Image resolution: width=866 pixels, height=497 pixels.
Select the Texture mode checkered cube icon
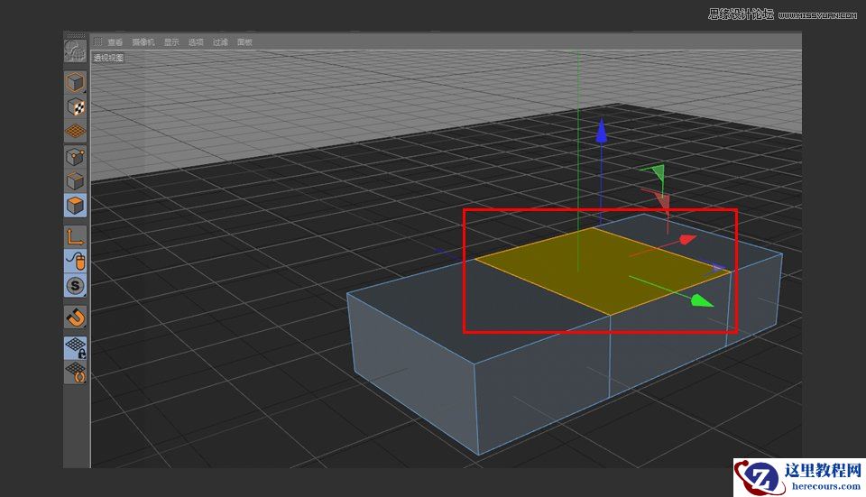[75, 107]
